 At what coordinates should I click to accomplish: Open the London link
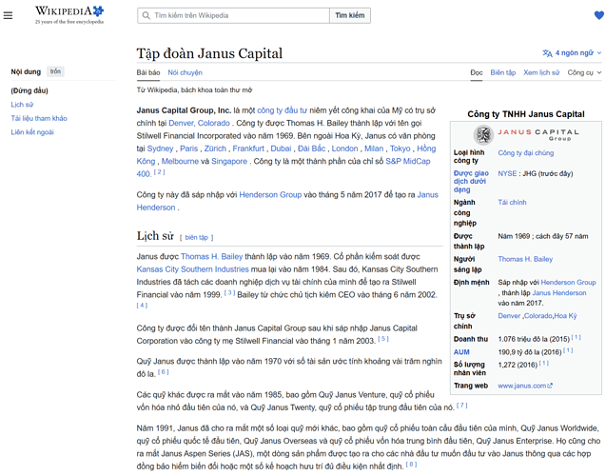tap(344, 149)
